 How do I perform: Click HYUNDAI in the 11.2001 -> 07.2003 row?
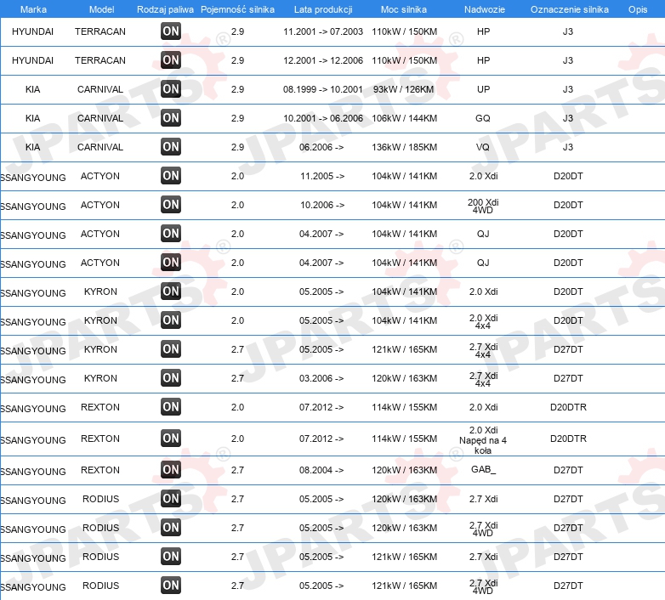(32, 31)
